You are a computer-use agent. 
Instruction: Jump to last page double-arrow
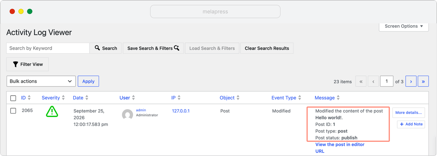point(423,81)
